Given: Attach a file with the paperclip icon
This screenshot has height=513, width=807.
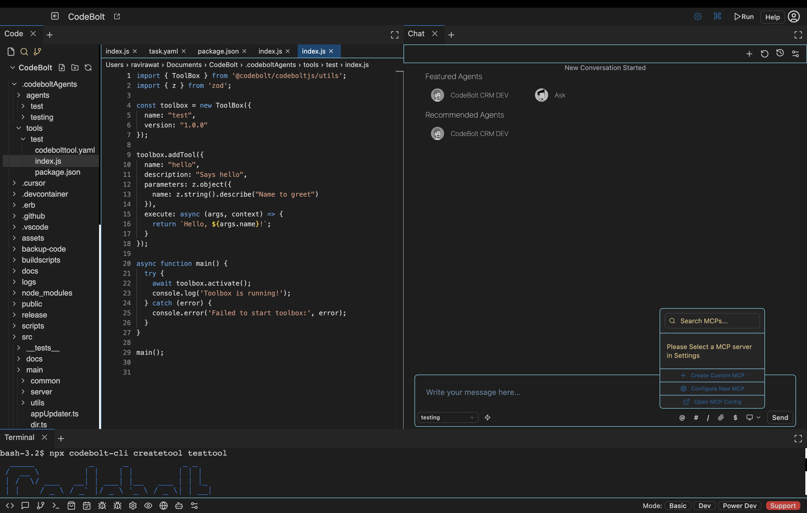Looking at the screenshot, I should pos(721,417).
